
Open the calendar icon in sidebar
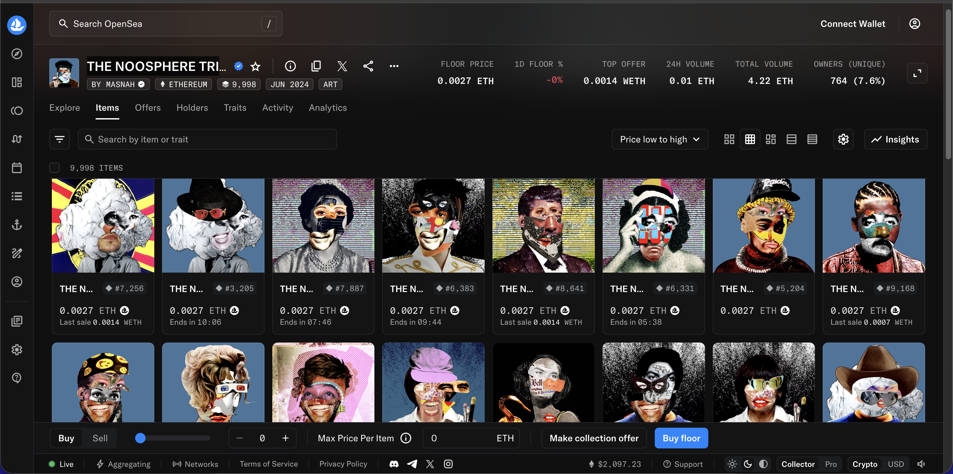click(x=17, y=168)
